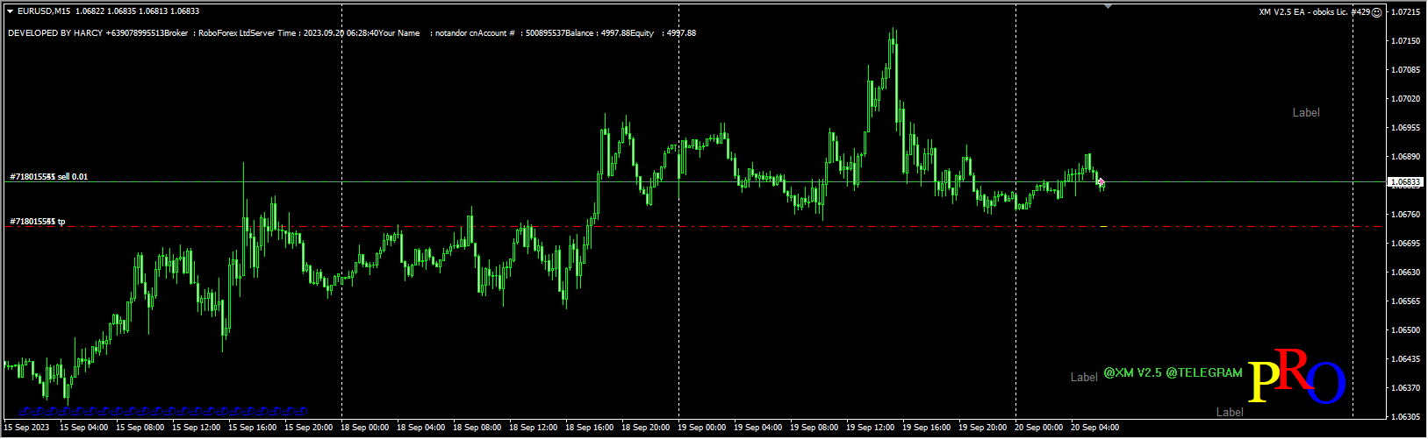This screenshot has height=439, width=1428.
Task: Click the Server Time 2023.09.20 06:28:40 text
Action: (x=314, y=33)
